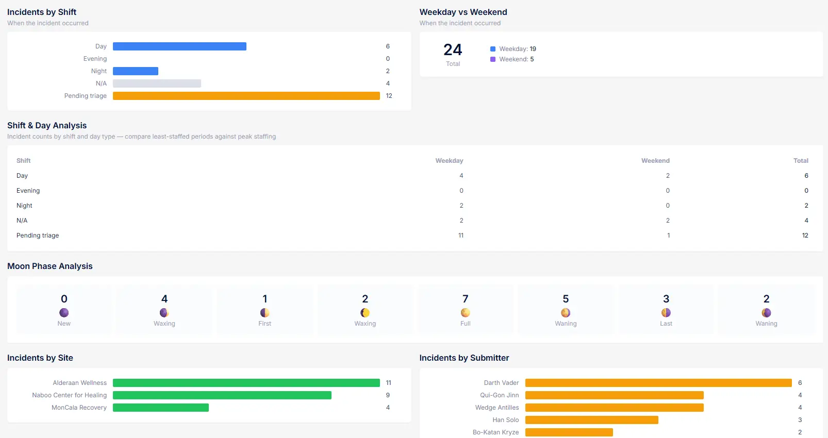828x438 pixels.
Task: Click the blue Weekday legend swatch
Action: click(493, 49)
